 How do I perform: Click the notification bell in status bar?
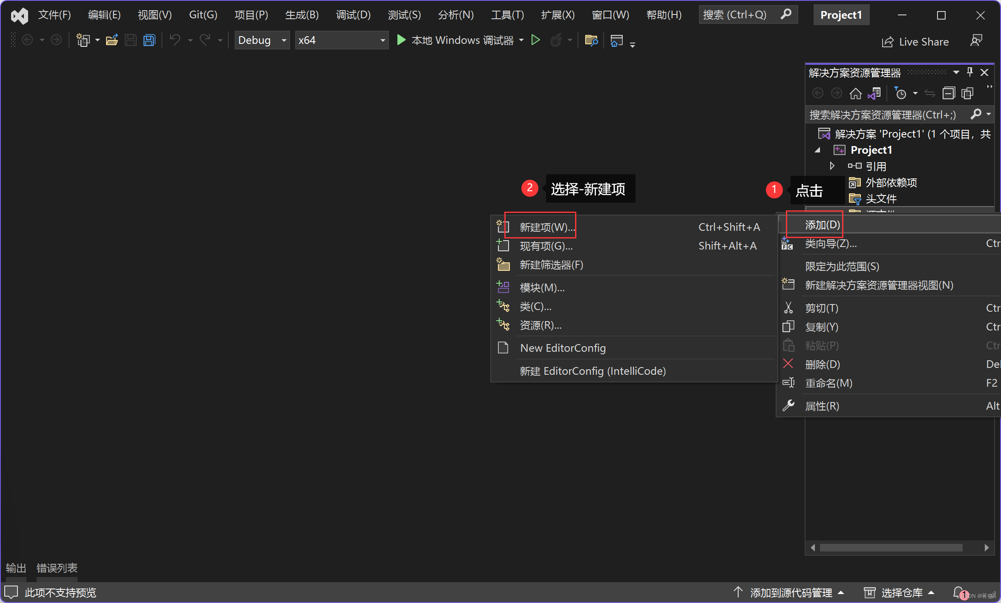click(x=959, y=592)
